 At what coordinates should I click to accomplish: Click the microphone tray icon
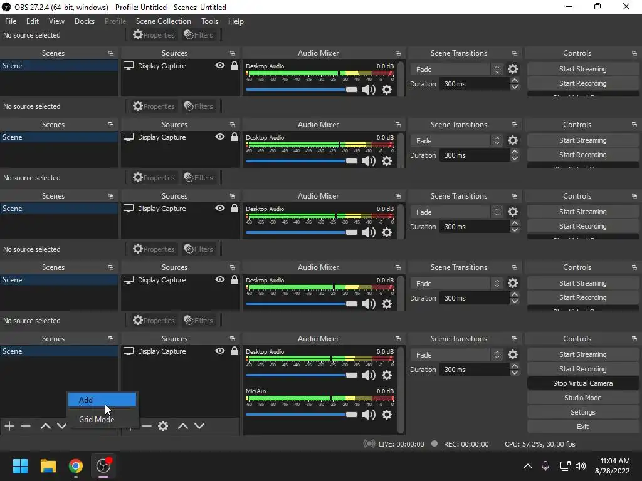coord(545,466)
